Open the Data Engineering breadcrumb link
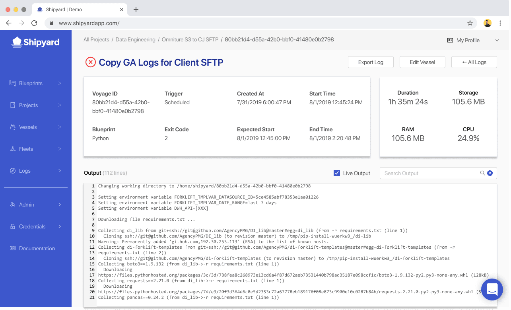The image size is (511, 310). pos(136,39)
